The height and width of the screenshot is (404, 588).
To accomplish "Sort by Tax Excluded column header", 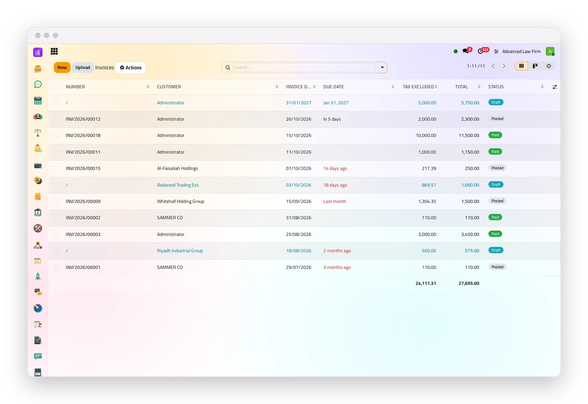I will [x=420, y=87].
